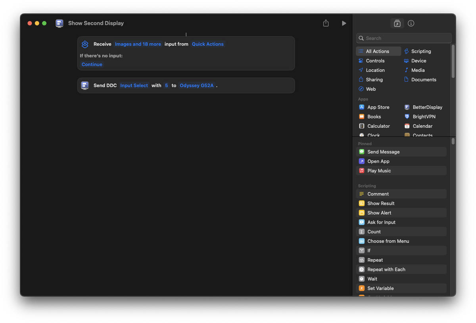
Task: Edit the DDC value 5
Action: (x=167, y=85)
